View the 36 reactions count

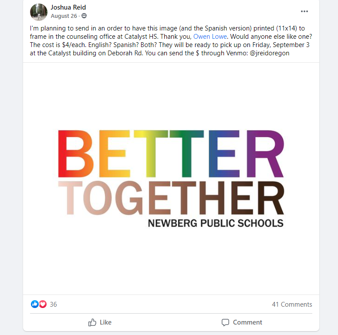coord(53,304)
